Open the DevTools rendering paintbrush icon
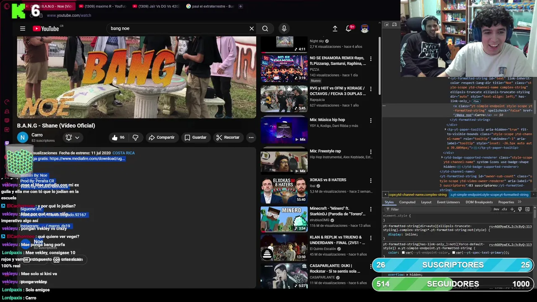The height and width of the screenshot is (302, 537). pos(520,209)
